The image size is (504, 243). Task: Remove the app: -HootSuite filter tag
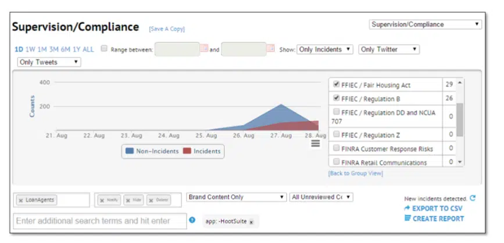tap(251, 222)
